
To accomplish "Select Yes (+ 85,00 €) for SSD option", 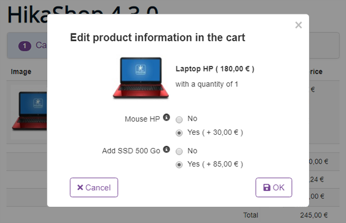I will tap(179, 165).
